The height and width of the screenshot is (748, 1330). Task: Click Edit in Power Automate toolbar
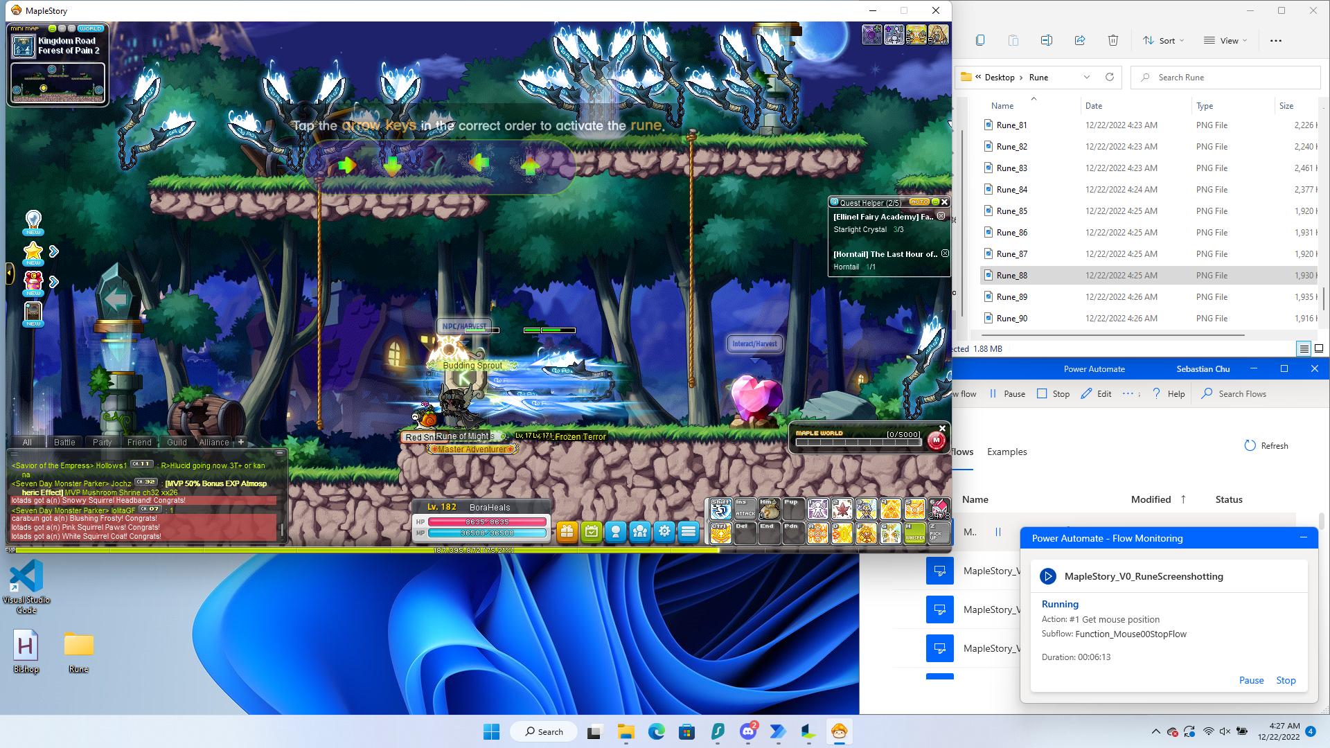(1096, 393)
